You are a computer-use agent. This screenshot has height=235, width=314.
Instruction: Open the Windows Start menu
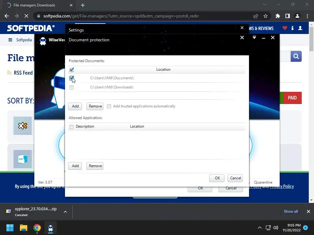point(10,228)
